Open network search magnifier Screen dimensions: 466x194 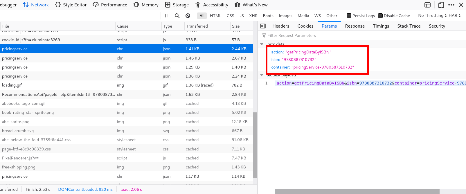177,16
